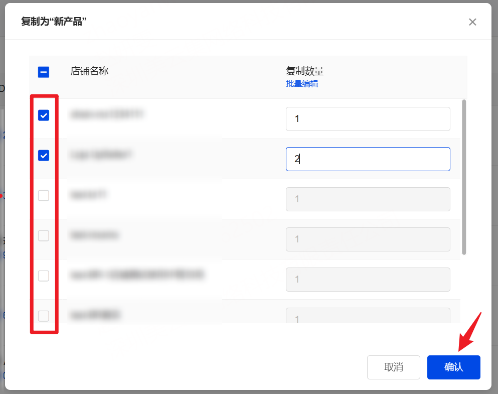This screenshot has height=394, width=498.
Task: Confirm copying with the 确认 button
Action: pyautogui.click(x=453, y=367)
